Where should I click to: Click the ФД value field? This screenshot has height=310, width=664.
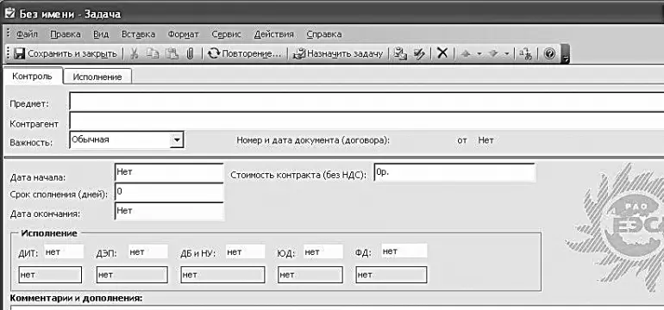click(x=404, y=251)
